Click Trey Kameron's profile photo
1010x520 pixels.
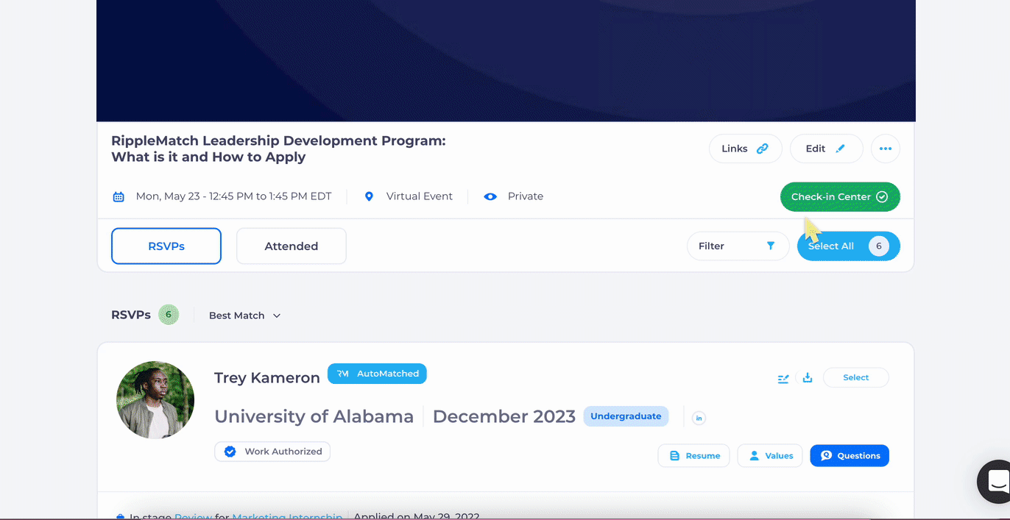coord(155,400)
